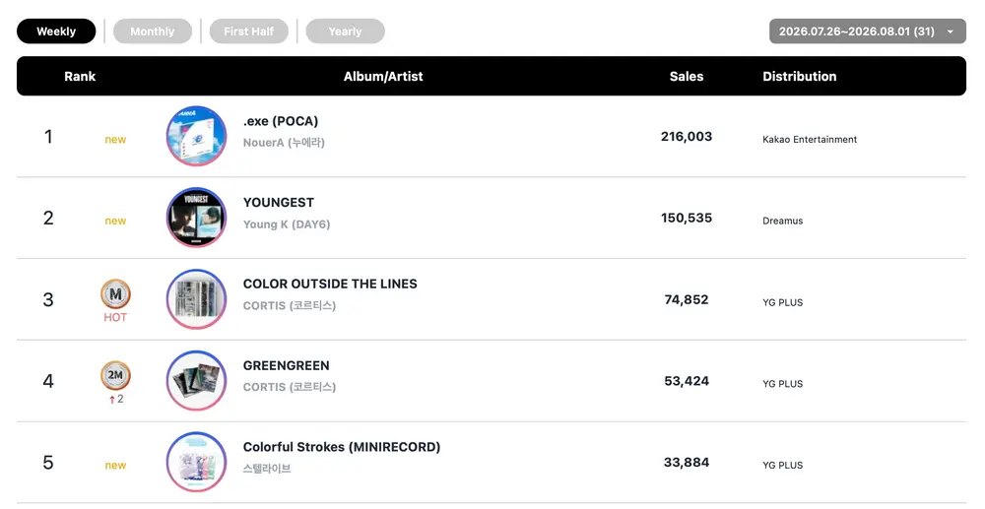Viewport: 985px width, 509px height.
Task: Click the dropdown arrow beside the date
Action: (x=950, y=32)
